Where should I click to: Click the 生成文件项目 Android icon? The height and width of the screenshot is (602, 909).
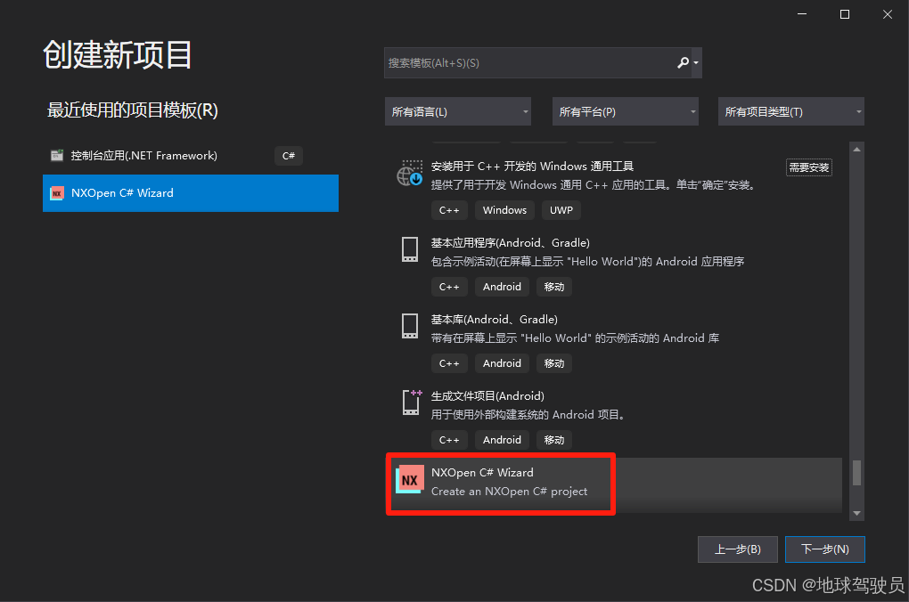411,403
